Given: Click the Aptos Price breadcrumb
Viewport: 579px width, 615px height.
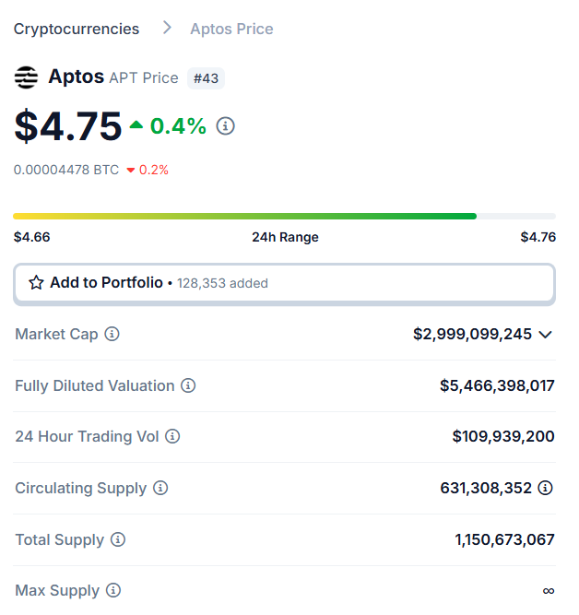Looking at the screenshot, I should point(231,29).
